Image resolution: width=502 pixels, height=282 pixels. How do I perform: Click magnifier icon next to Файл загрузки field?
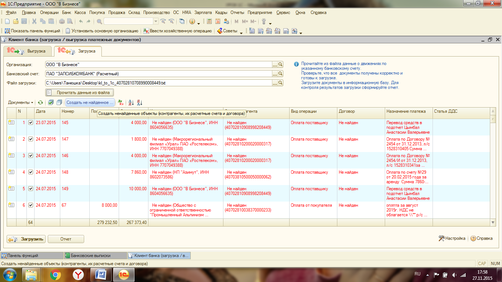point(280,83)
